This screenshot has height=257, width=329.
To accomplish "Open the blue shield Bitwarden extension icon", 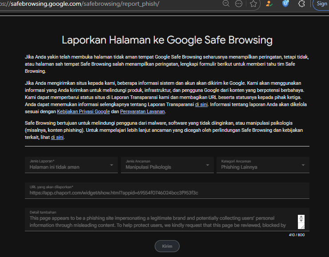I will tap(285, 4).
